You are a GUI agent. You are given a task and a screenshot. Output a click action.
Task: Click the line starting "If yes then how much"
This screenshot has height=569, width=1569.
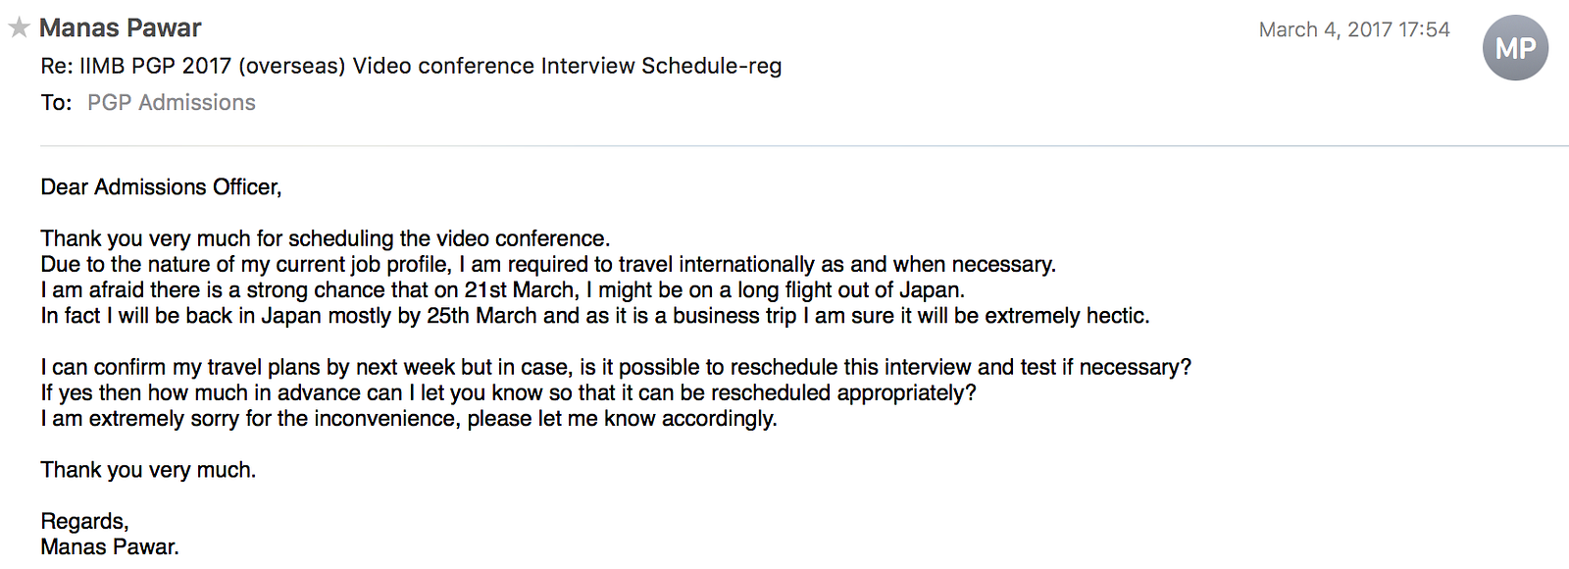(508, 392)
